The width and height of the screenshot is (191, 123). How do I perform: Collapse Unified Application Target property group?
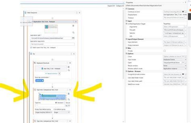(x=127, y=24)
